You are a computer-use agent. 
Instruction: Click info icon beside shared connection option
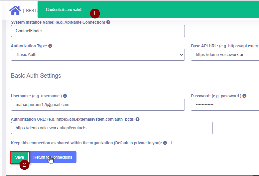(165, 143)
